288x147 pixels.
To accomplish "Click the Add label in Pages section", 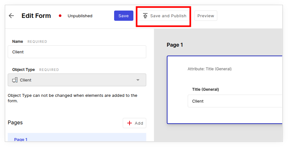I will 139,123.
